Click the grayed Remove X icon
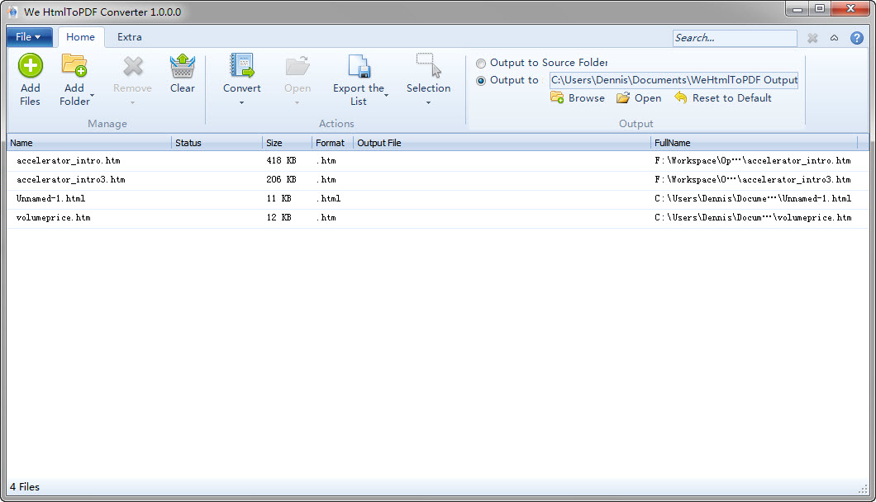Screen dimensions: 876x502 pyautogui.click(x=133, y=66)
